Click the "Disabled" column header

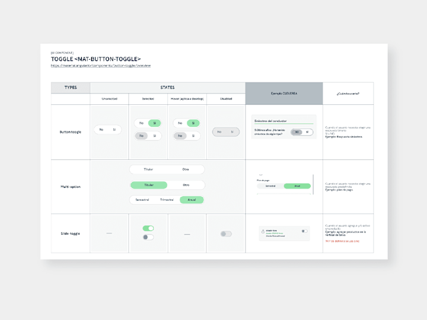click(226, 99)
